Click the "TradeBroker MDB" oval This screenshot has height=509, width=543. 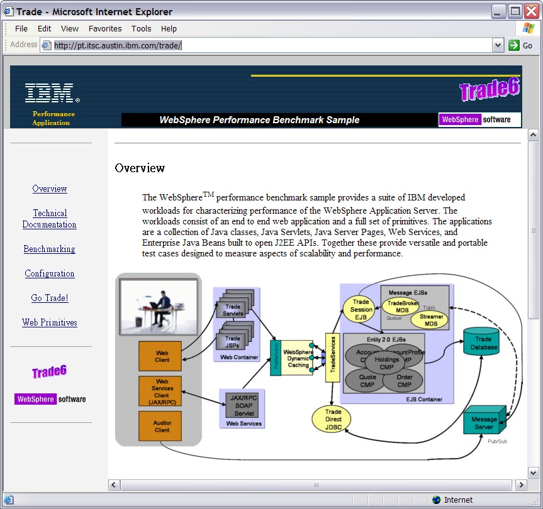(x=401, y=307)
